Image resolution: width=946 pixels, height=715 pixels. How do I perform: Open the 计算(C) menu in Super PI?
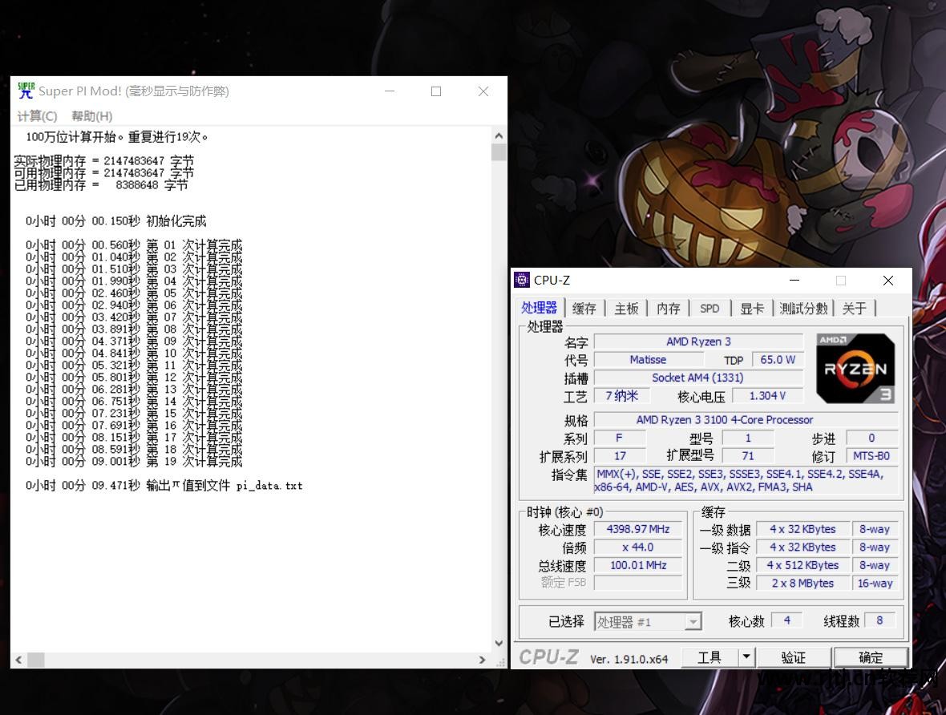[x=37, y=116]
